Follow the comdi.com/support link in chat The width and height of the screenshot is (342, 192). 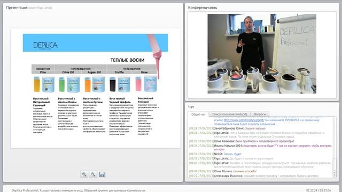point(244,120)
